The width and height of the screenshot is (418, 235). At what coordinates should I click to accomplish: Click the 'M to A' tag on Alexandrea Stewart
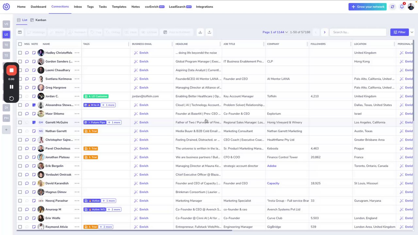92,105
